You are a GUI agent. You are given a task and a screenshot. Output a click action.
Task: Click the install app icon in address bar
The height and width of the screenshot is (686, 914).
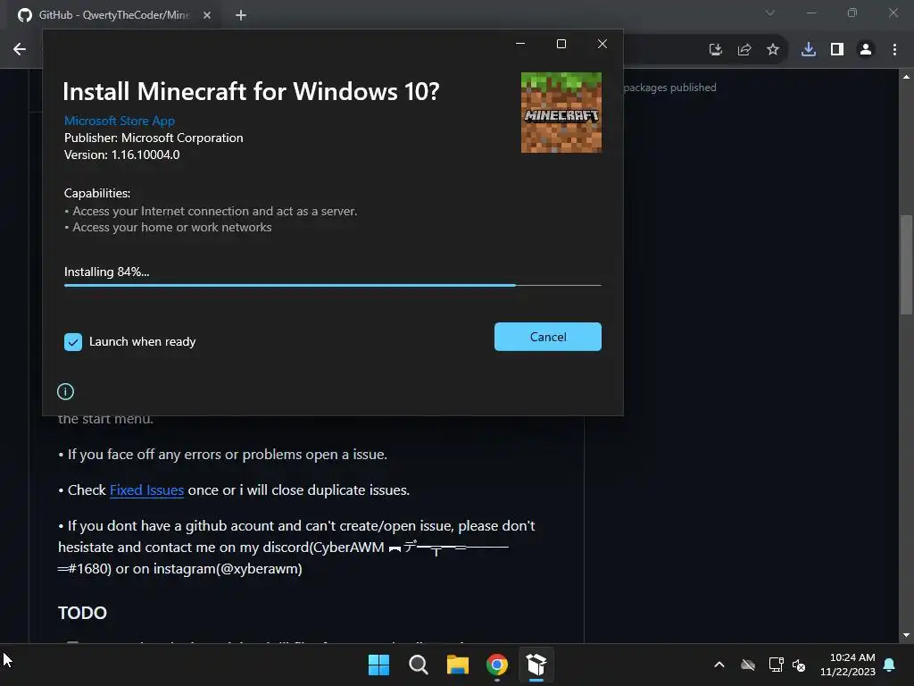tap(715, 50)
